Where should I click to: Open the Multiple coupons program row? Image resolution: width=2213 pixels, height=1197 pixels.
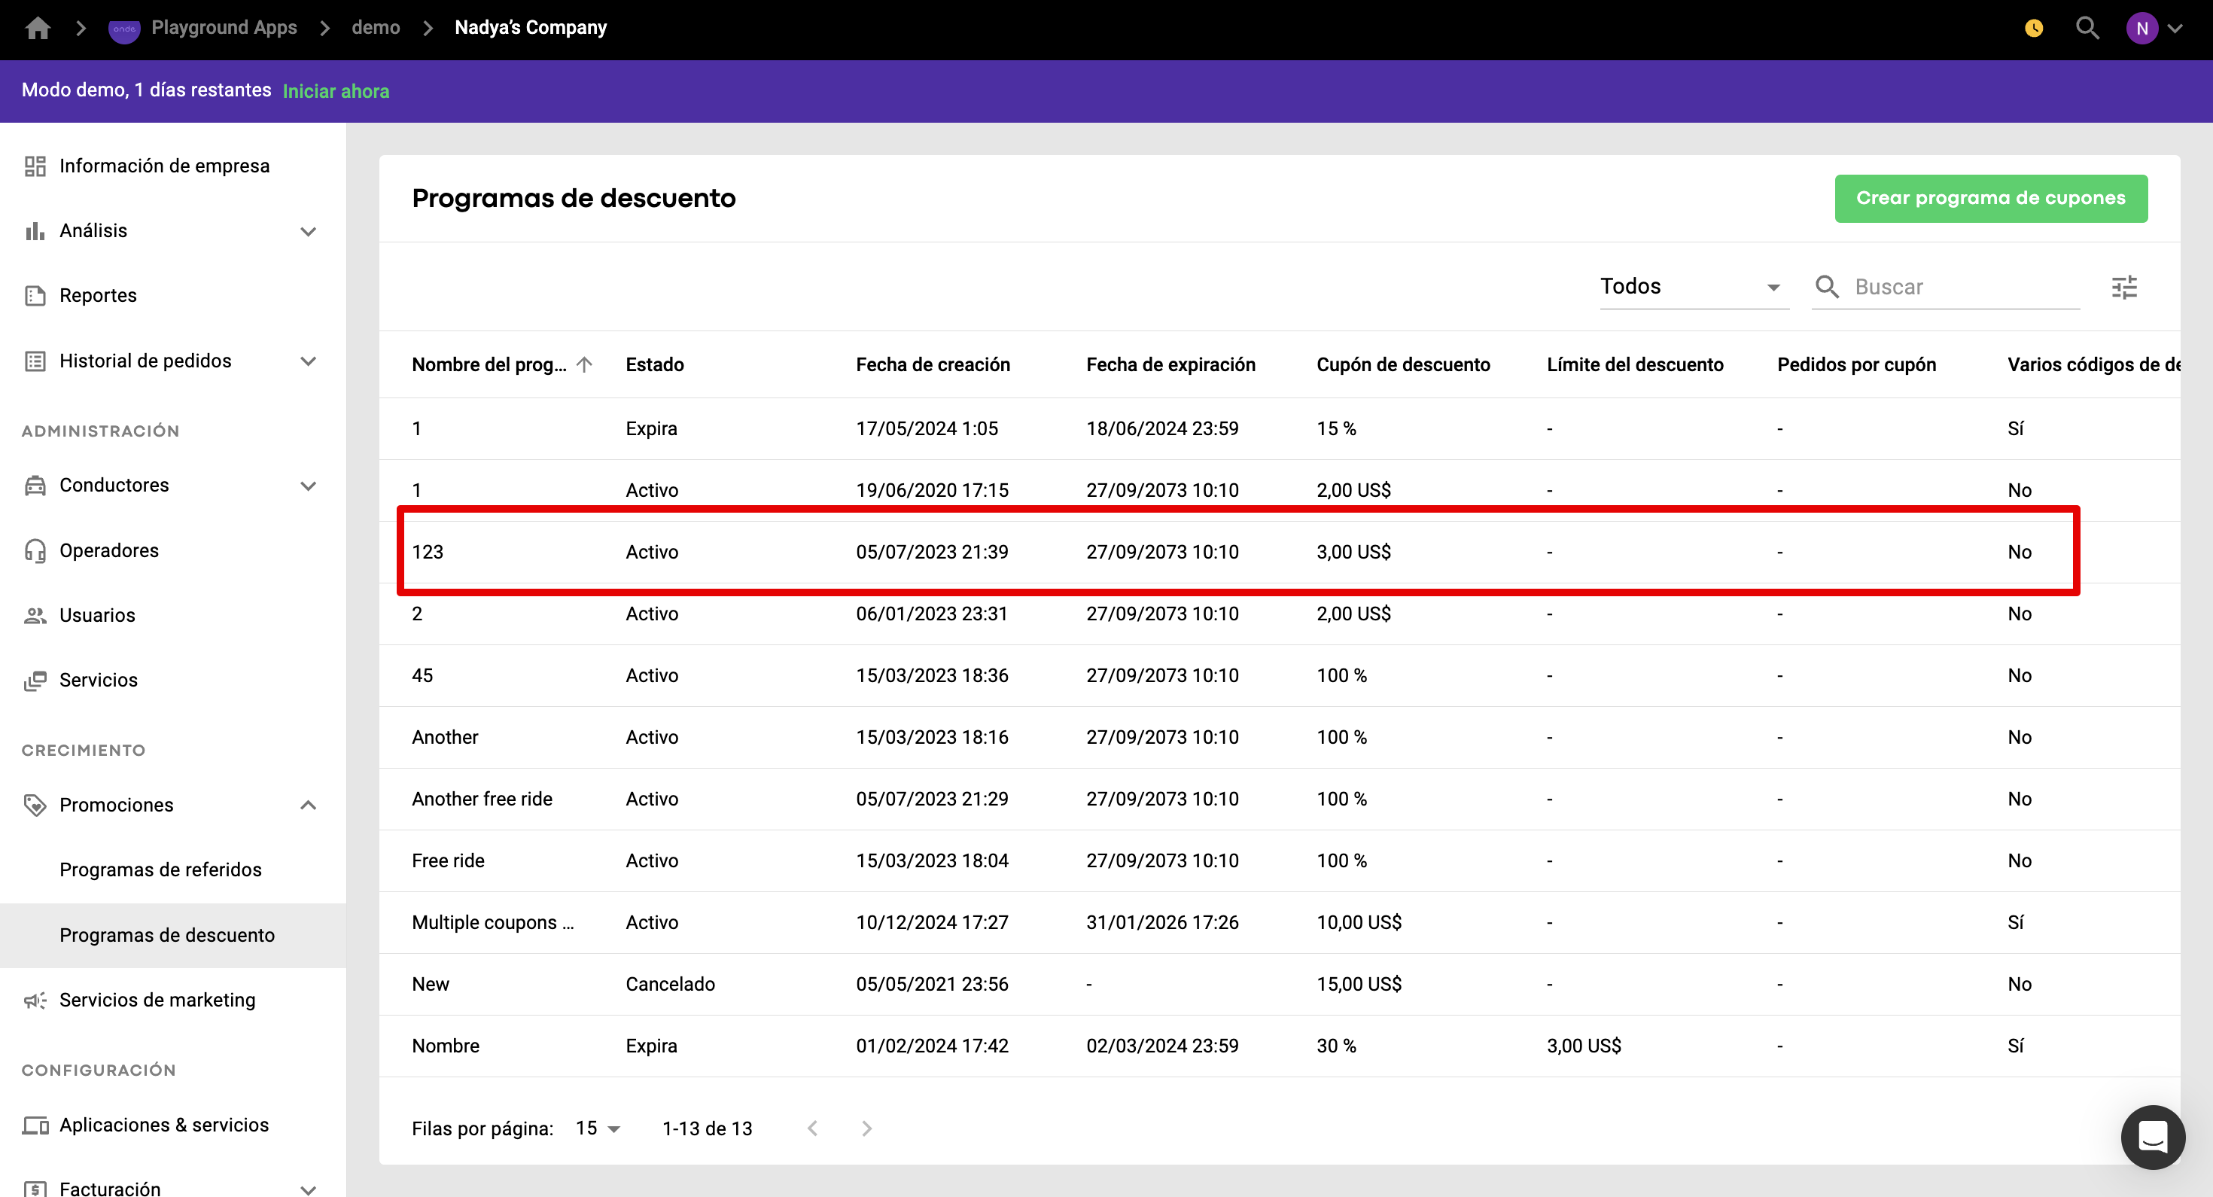pos(493,922)
